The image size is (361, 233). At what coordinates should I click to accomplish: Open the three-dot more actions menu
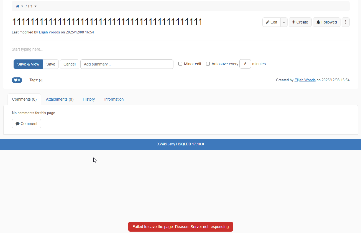click(345, 22)
